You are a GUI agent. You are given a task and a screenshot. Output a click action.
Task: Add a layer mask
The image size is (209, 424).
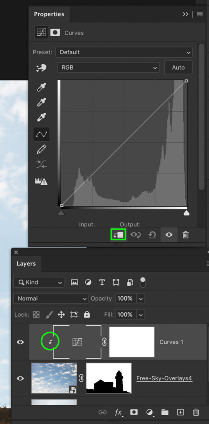[134, 412]
